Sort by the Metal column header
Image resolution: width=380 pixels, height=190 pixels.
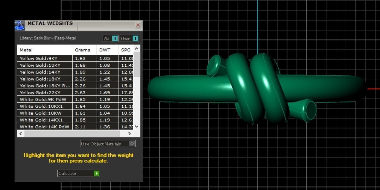click(x=45, y=50)
